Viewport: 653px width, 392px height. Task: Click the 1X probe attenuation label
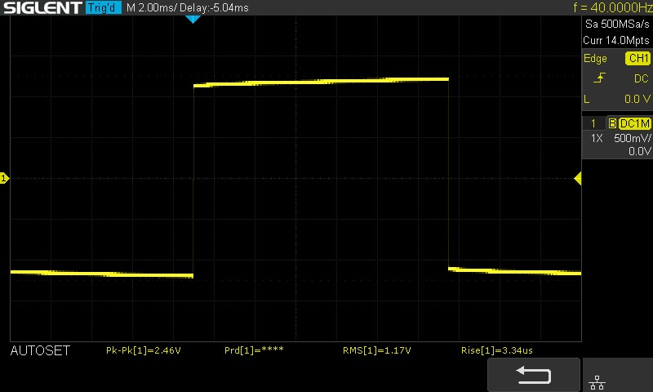pyautogui.click(x=597, y=138)
